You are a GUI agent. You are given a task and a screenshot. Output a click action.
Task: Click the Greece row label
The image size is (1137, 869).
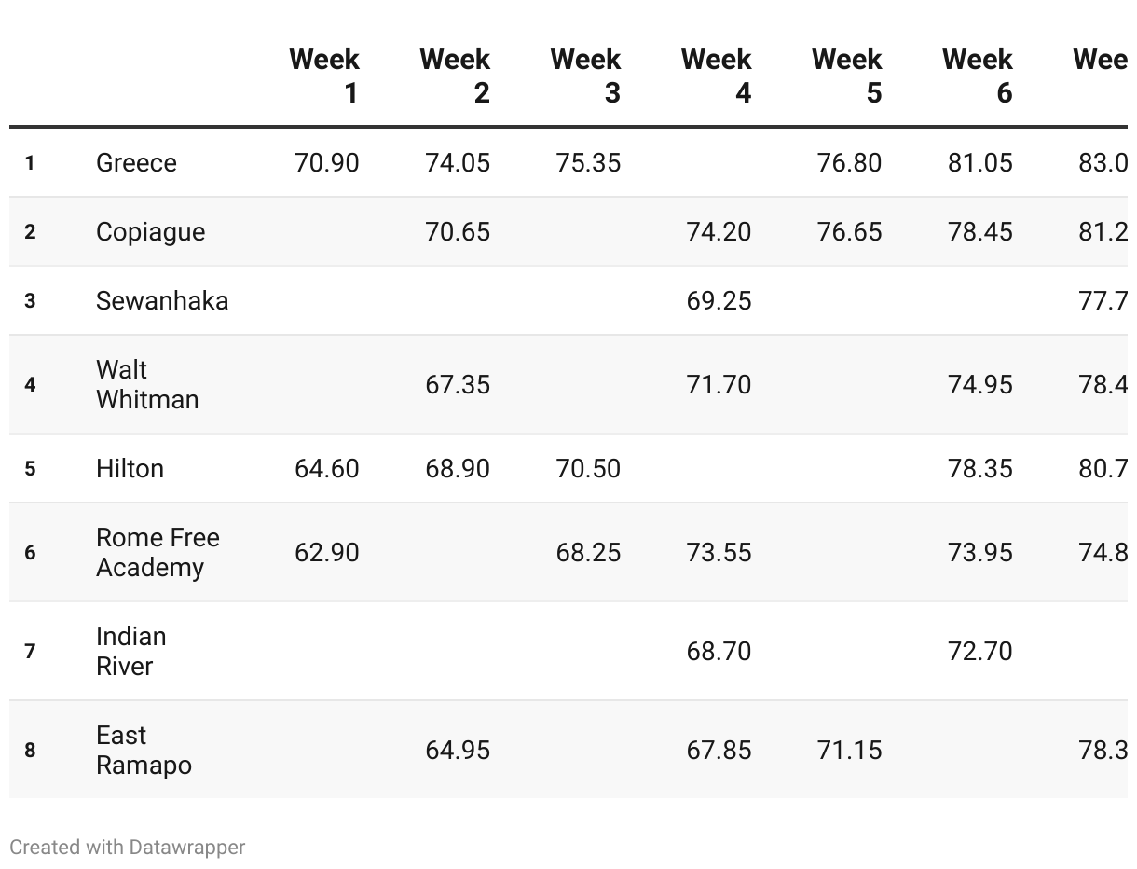pyautogui.click(x=136, y=163)
